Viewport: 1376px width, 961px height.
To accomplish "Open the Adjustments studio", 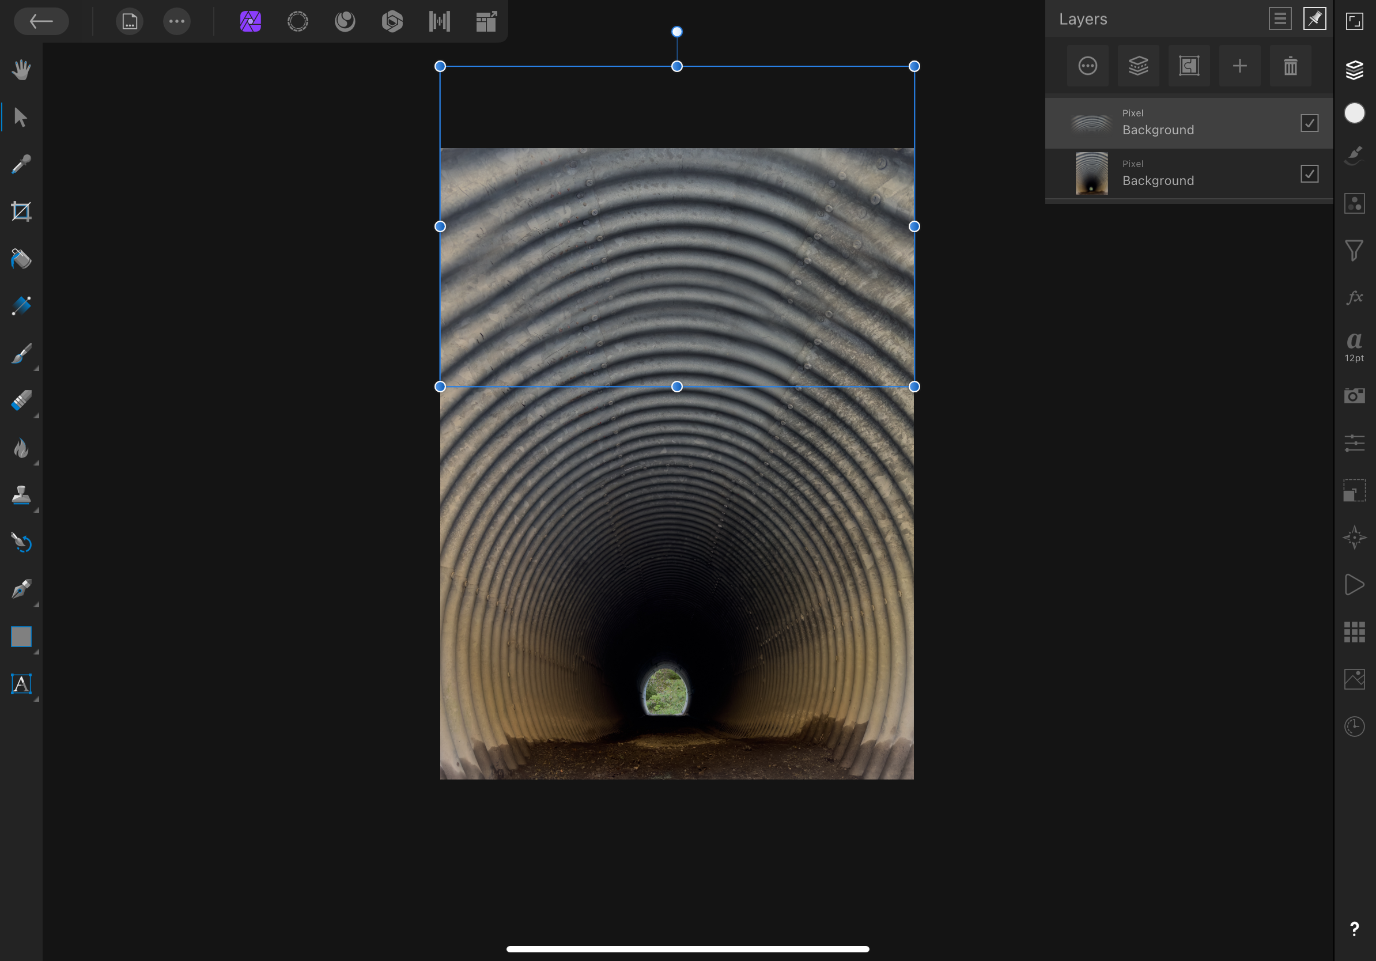I will click(x=1355, y=204).
